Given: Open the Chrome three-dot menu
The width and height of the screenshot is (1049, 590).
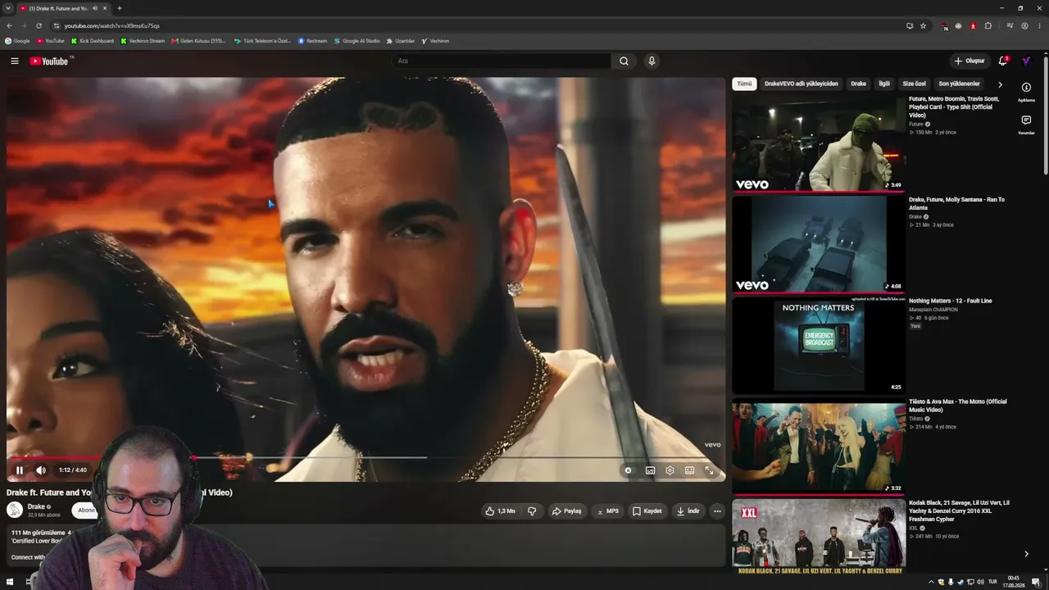Looking at the screenshot, I should 1039,25.
